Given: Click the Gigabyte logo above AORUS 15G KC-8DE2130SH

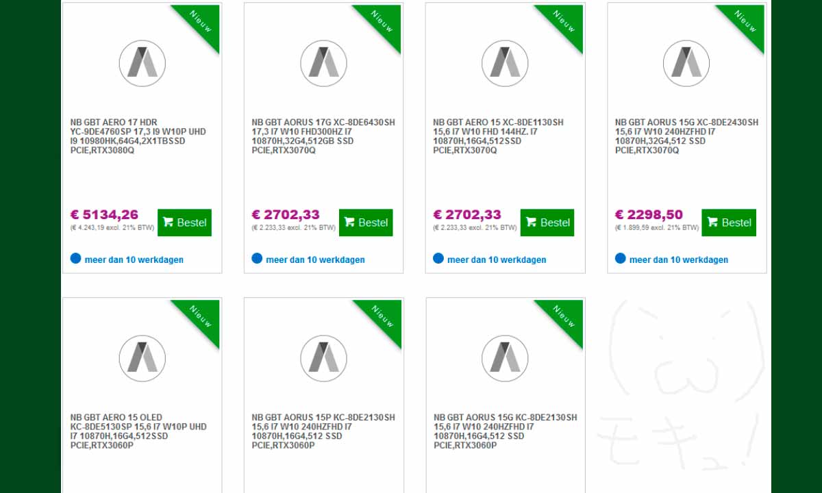Looking at the screenshot, I should click(x=505, y=358).
